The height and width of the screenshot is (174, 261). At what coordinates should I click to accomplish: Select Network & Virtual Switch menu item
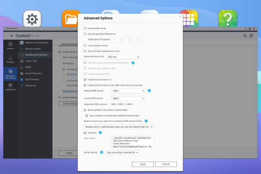[x=36, y=43]
